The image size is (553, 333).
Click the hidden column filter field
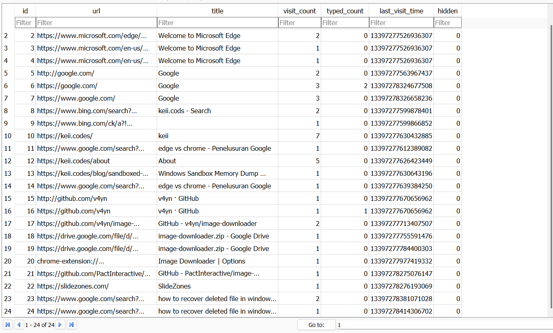click(448, 23)
